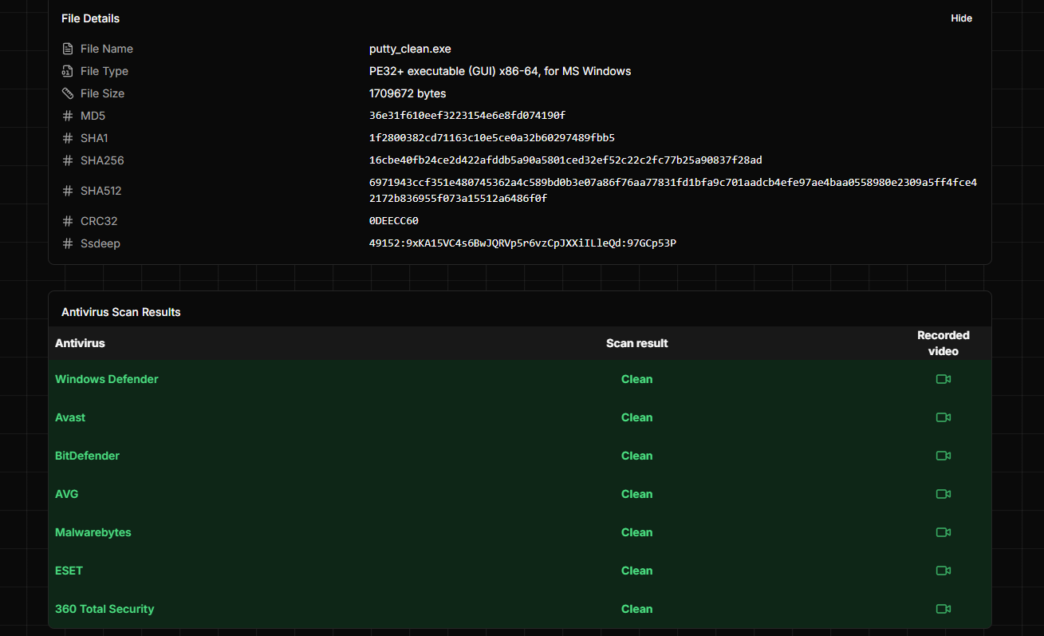
Task: Click BitDefender's Clean scan result
Action: click(x=637, y=456)
